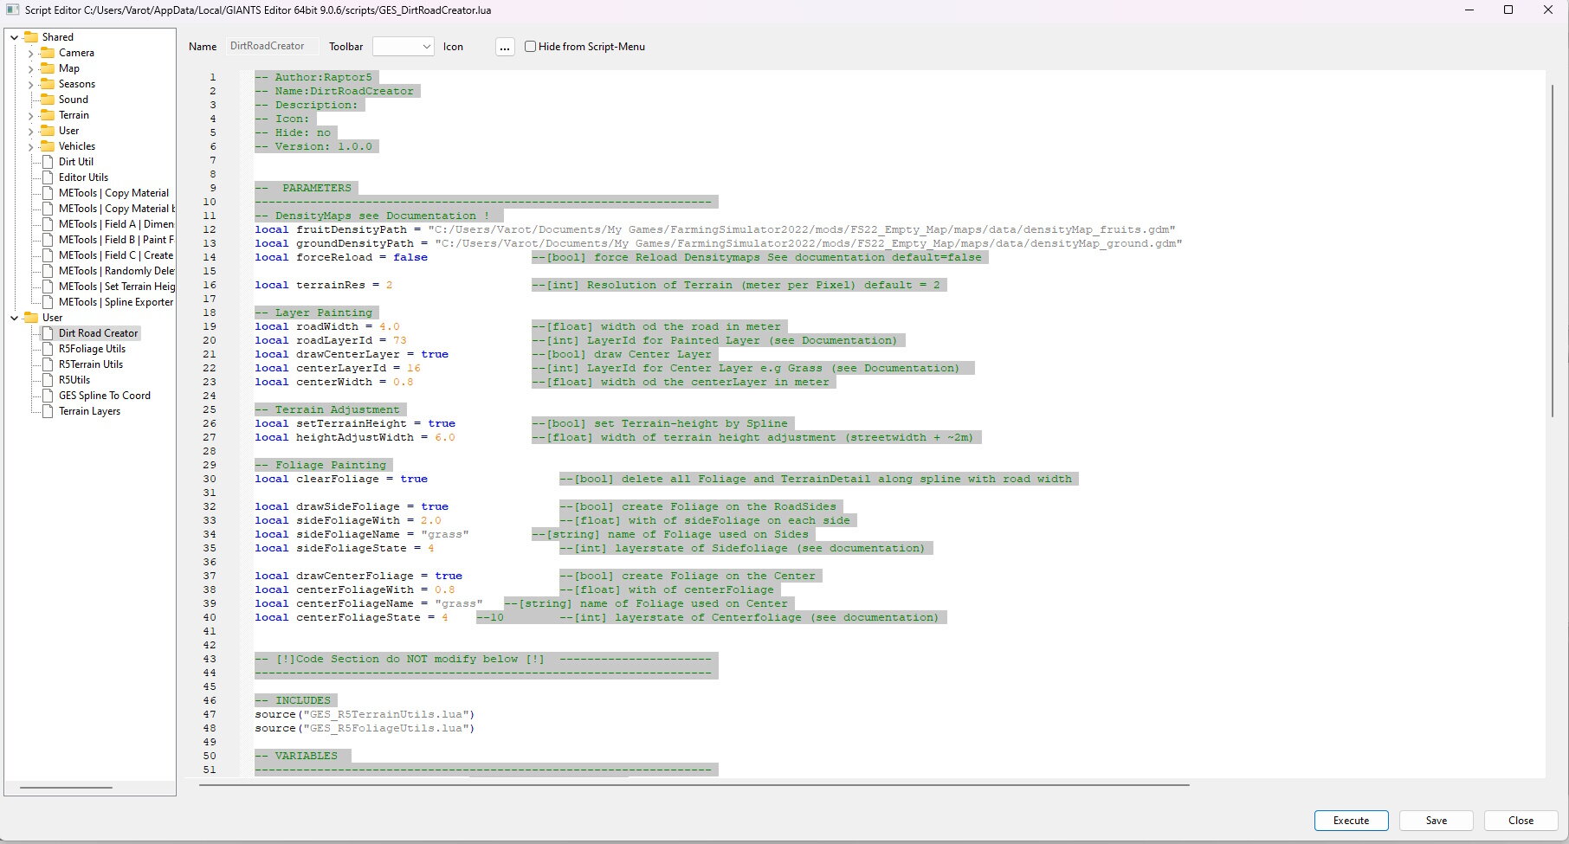
Task: Open the Toolbar dropdown
Action: coord(403,47)
